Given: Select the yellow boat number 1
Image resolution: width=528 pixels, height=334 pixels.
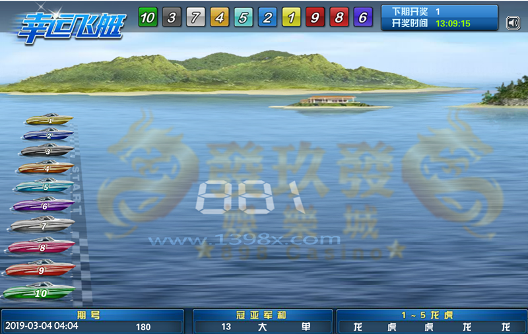Looking at the screenshot, I should tap(49, 119).
